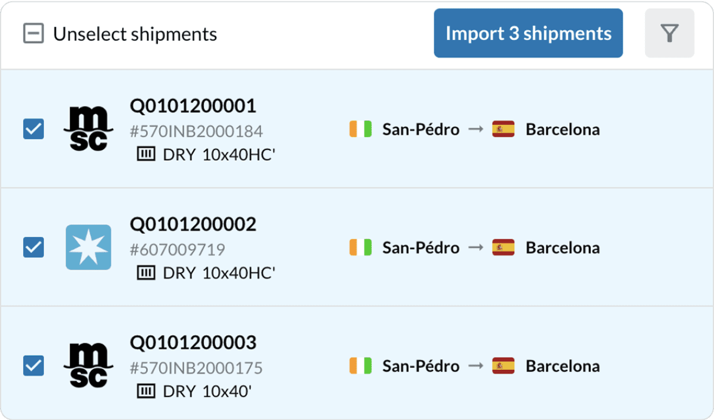Click Spain flag in Q0101200003 row
This screenshot has height=420, width=714.
503,366
